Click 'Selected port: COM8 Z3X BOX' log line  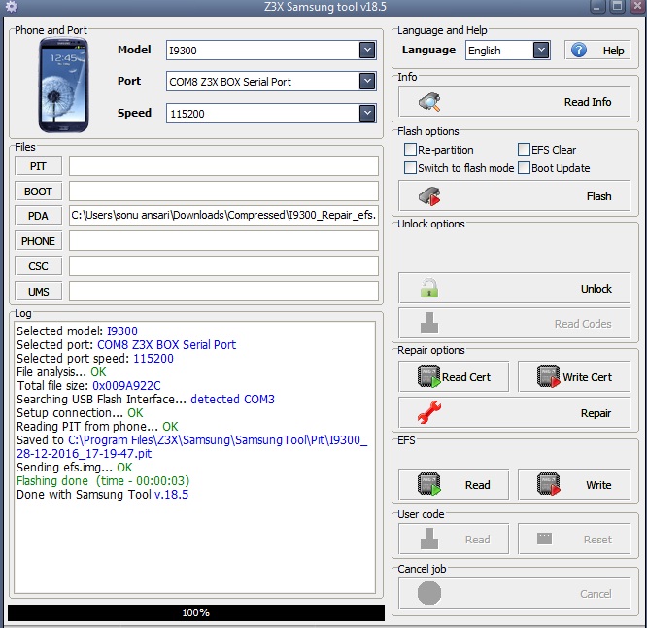(126, 344)
